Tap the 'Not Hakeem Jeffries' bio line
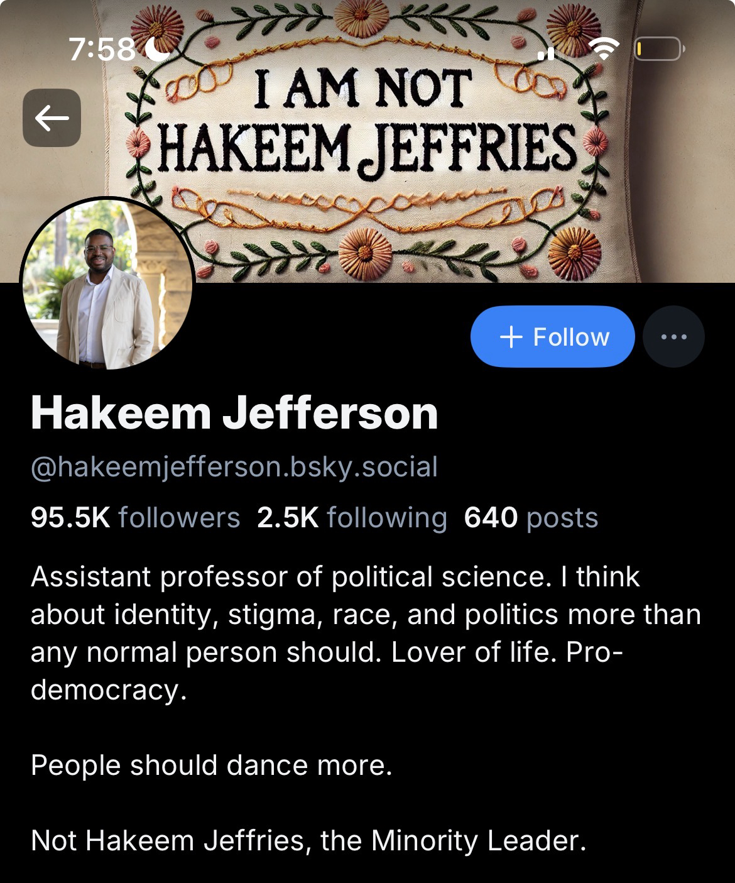The width and height of the screenshot is (735, 883). 308,841
